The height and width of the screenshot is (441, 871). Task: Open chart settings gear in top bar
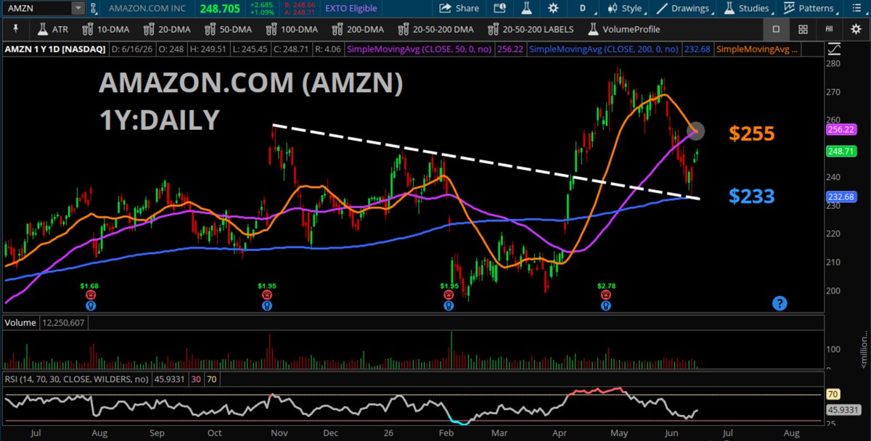click(553, 9)
